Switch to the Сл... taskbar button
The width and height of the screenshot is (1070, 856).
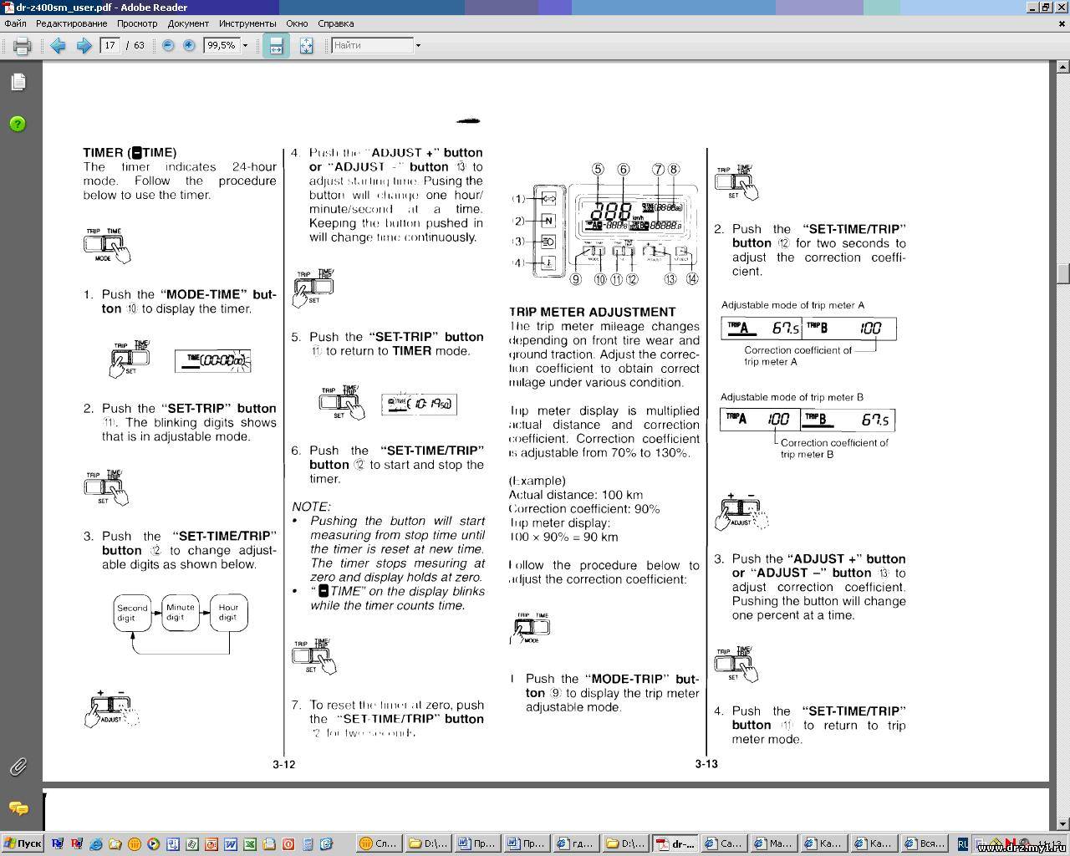coord(379,844)
